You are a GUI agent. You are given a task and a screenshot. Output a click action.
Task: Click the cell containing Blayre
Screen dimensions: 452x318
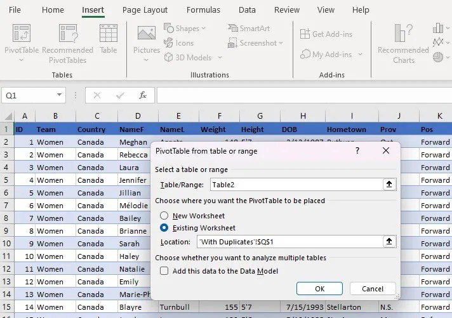[138, 307]
